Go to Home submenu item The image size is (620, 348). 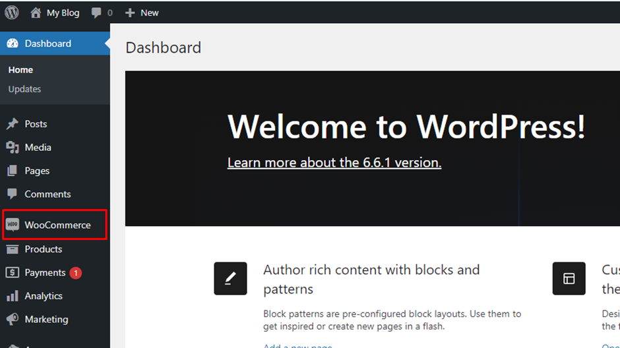pos(20,70)
